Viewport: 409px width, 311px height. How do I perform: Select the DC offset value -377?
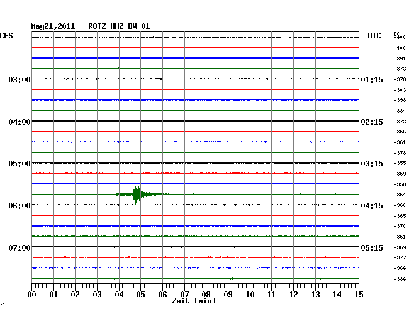(400, 257)
